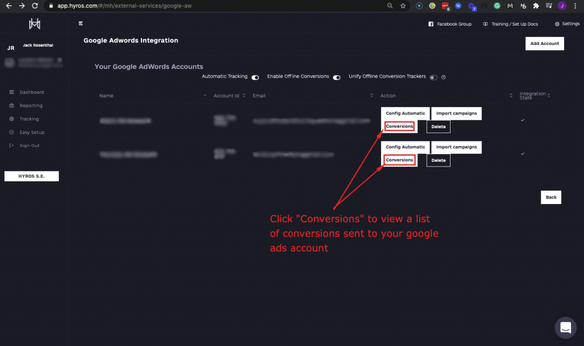Delete the second account row

(x=439, y=160)
